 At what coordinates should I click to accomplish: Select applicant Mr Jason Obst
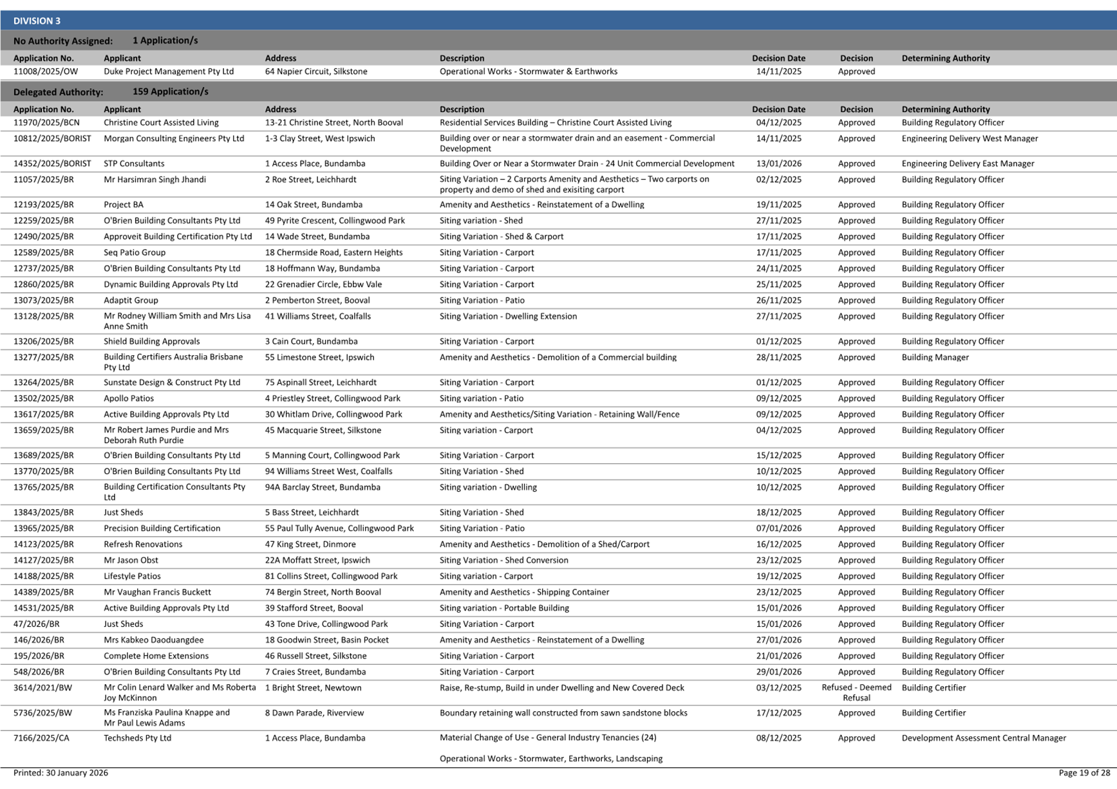(x=131, y=560)
